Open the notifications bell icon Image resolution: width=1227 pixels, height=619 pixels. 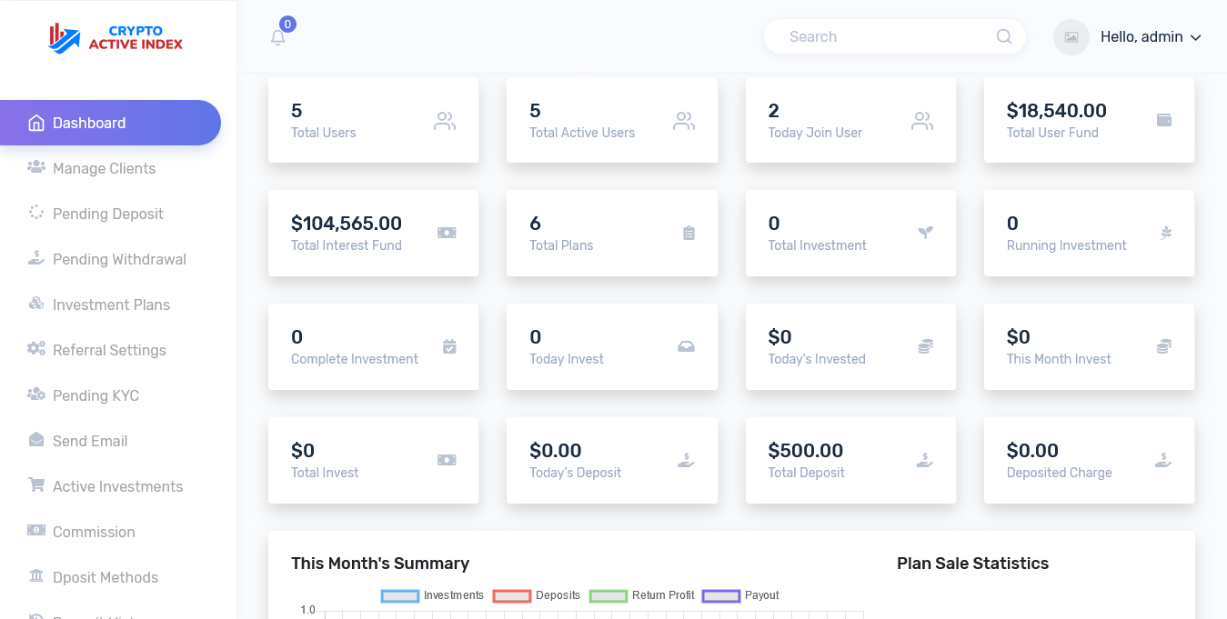278,37
